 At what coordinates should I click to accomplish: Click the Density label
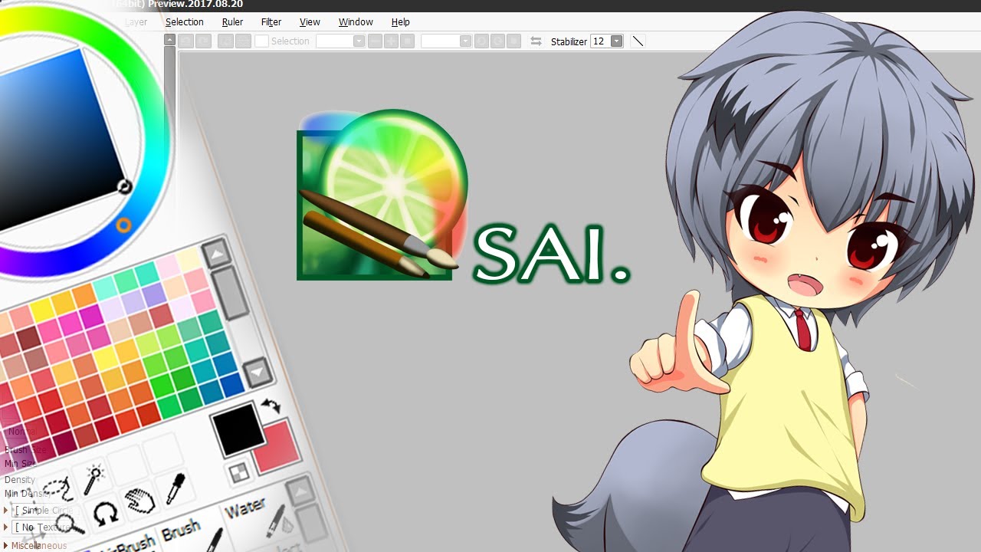pyautogui.click(x=20, y=480)
